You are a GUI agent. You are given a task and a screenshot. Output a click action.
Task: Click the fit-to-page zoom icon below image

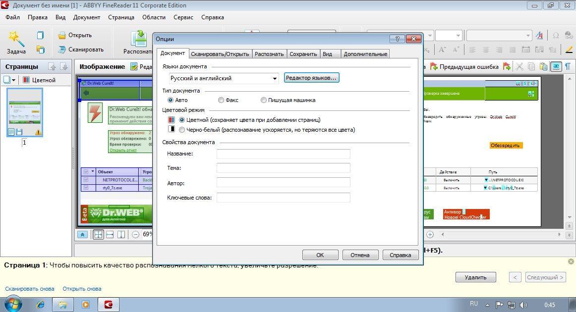[98, 235]
